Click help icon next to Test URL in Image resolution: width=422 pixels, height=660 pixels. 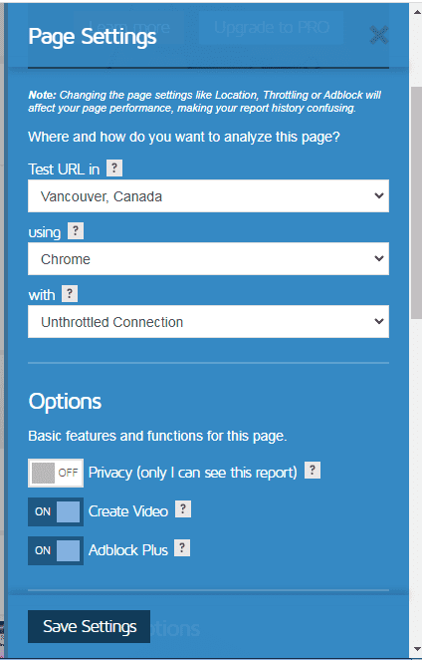coord(114,168)
